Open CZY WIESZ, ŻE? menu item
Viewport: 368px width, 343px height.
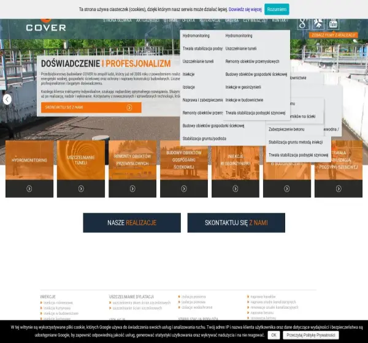(255, 21)
